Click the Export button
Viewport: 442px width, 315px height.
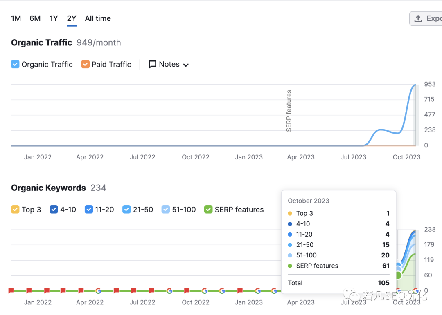pos(426,18)
